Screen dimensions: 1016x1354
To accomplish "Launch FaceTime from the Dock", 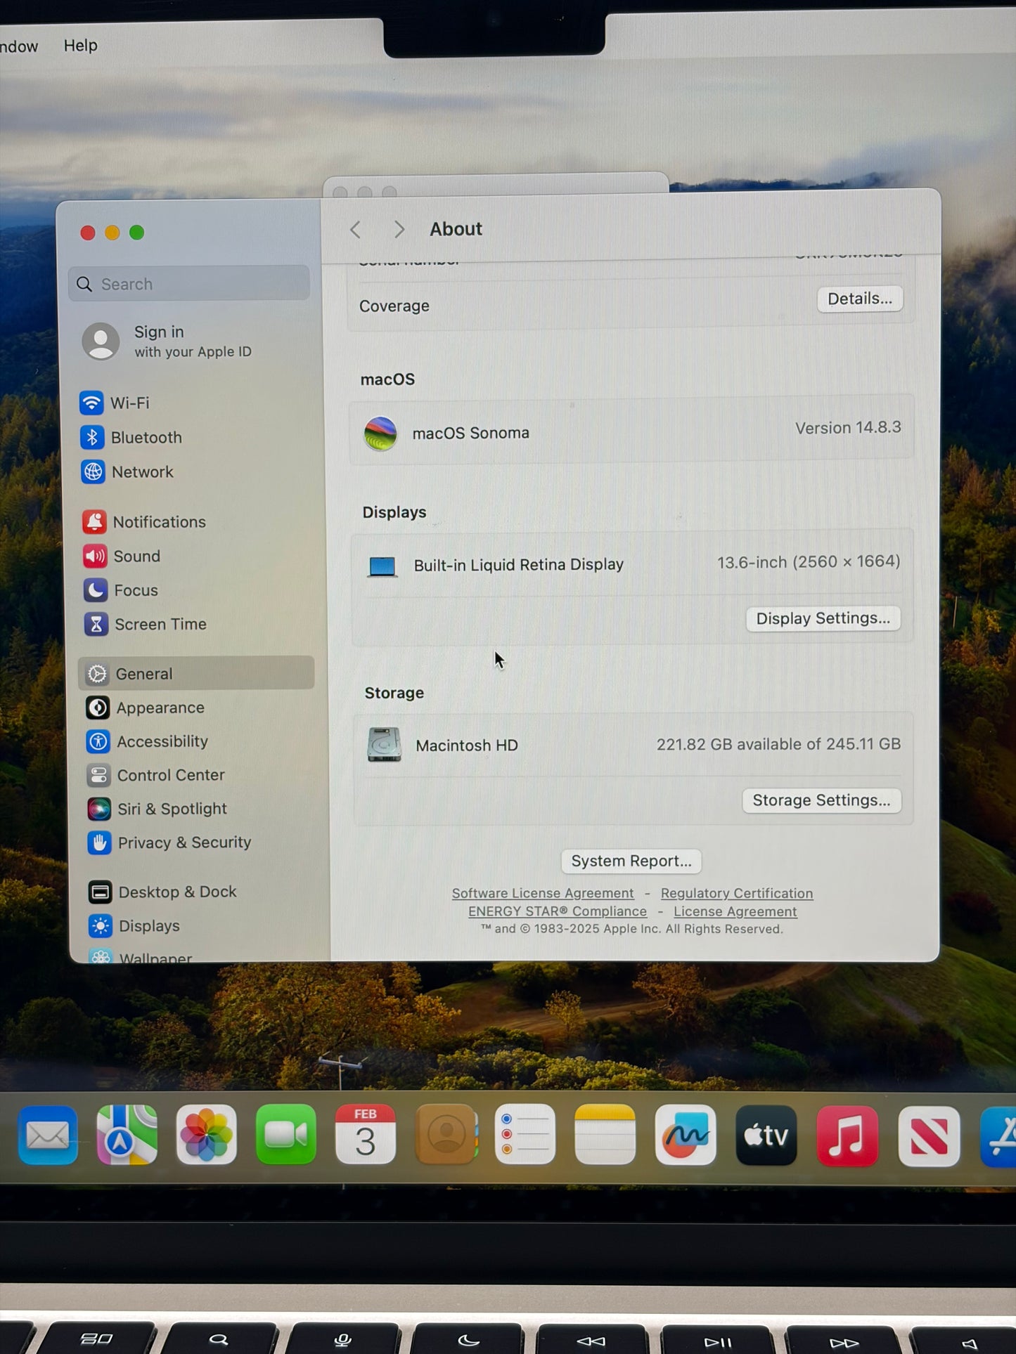I will (285, 1135).
